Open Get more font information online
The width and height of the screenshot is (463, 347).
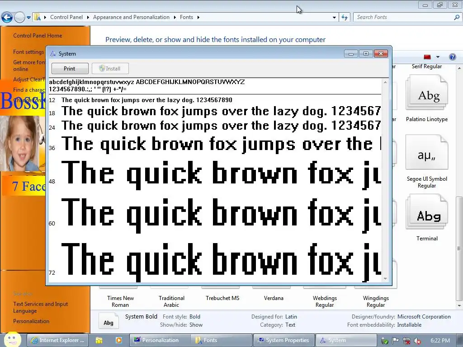click(x=29, y=66)
